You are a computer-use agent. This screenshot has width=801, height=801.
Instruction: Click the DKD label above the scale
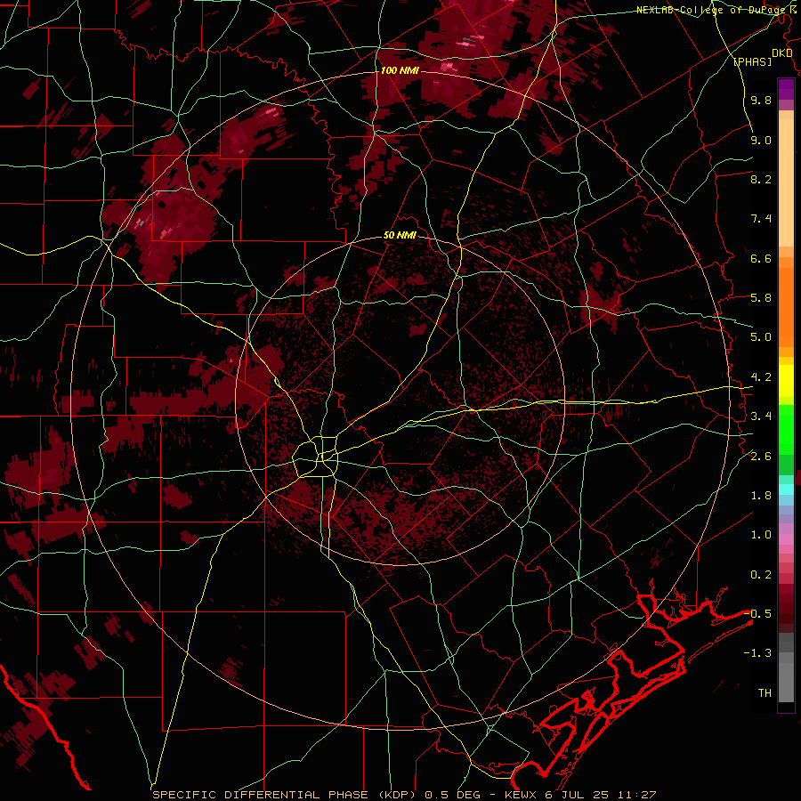click(782, 53)
